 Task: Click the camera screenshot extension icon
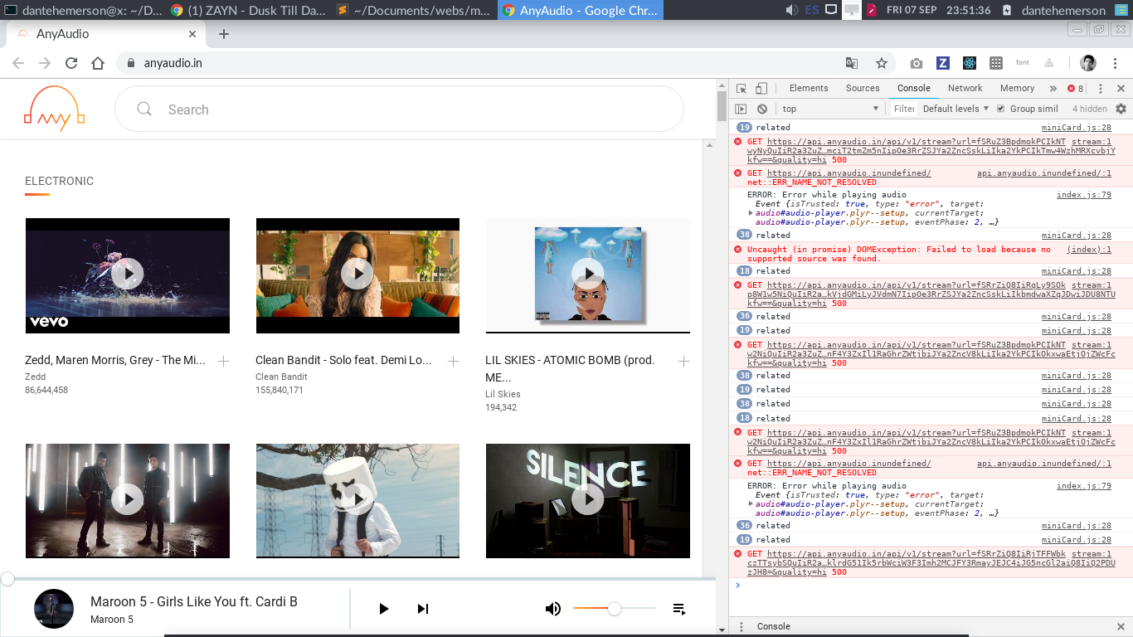[917, 63]
